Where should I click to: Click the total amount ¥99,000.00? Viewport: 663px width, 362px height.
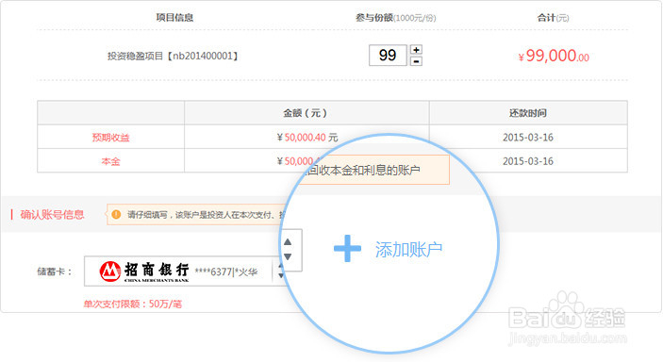click(x=554, y=56)
